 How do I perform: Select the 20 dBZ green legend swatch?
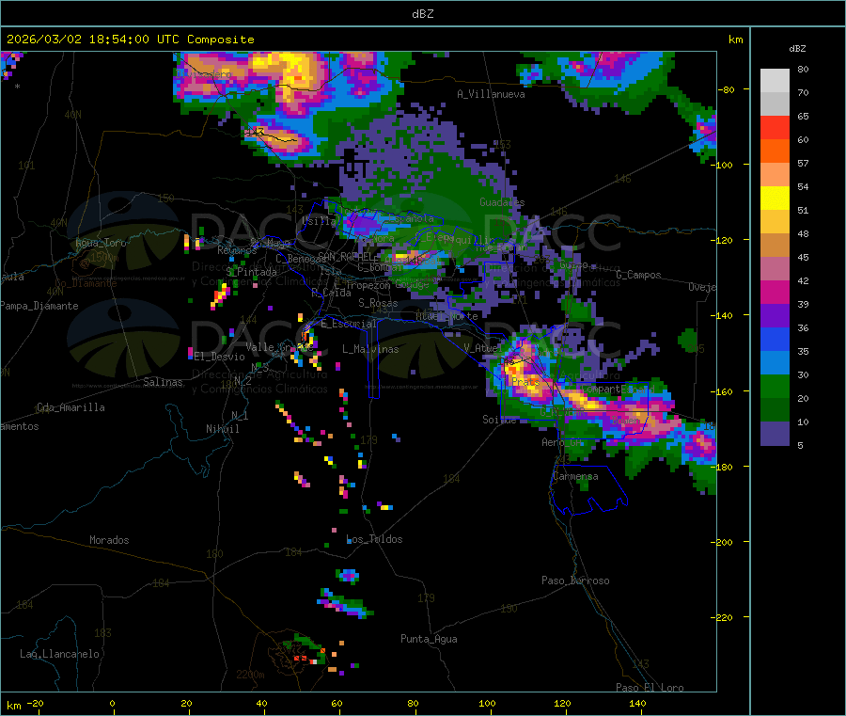pos(775,386)
